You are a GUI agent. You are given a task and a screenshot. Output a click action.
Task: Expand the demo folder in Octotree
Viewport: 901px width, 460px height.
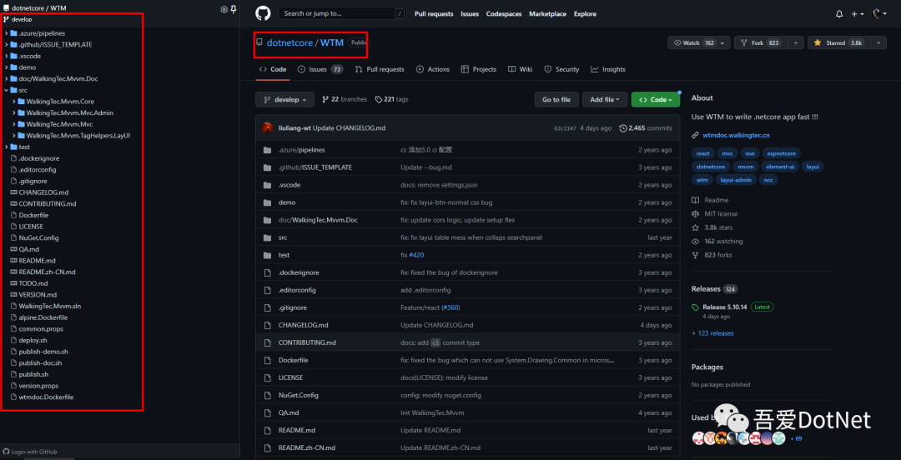(x=7, y=67)
